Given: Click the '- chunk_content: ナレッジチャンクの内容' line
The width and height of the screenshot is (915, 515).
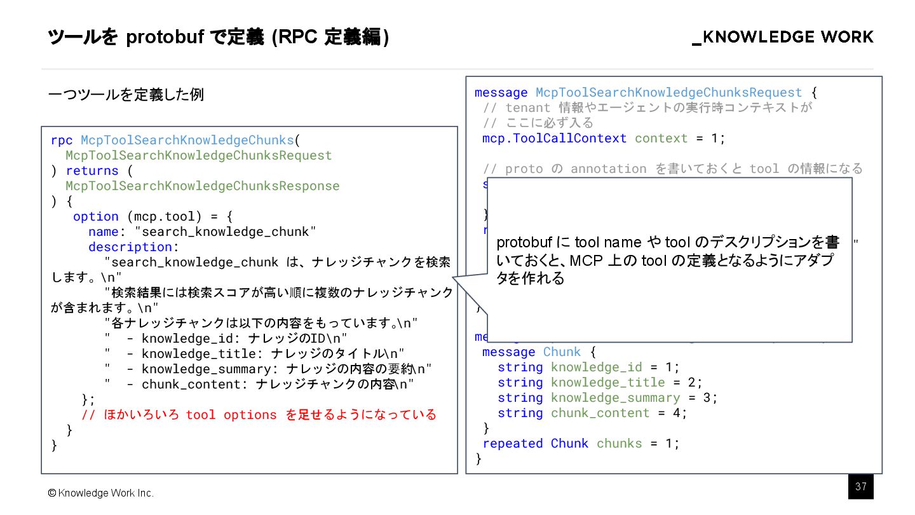Looking at the screenshot, I should tap(259, 384).
